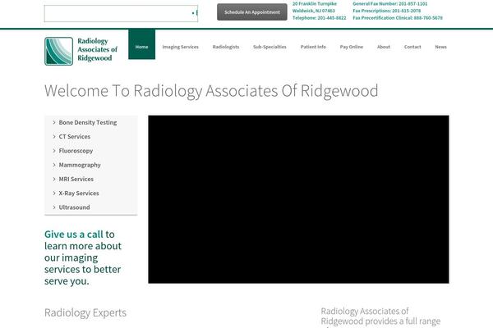Click the Fluoroscopy chevron arrow

coord(54,151)
